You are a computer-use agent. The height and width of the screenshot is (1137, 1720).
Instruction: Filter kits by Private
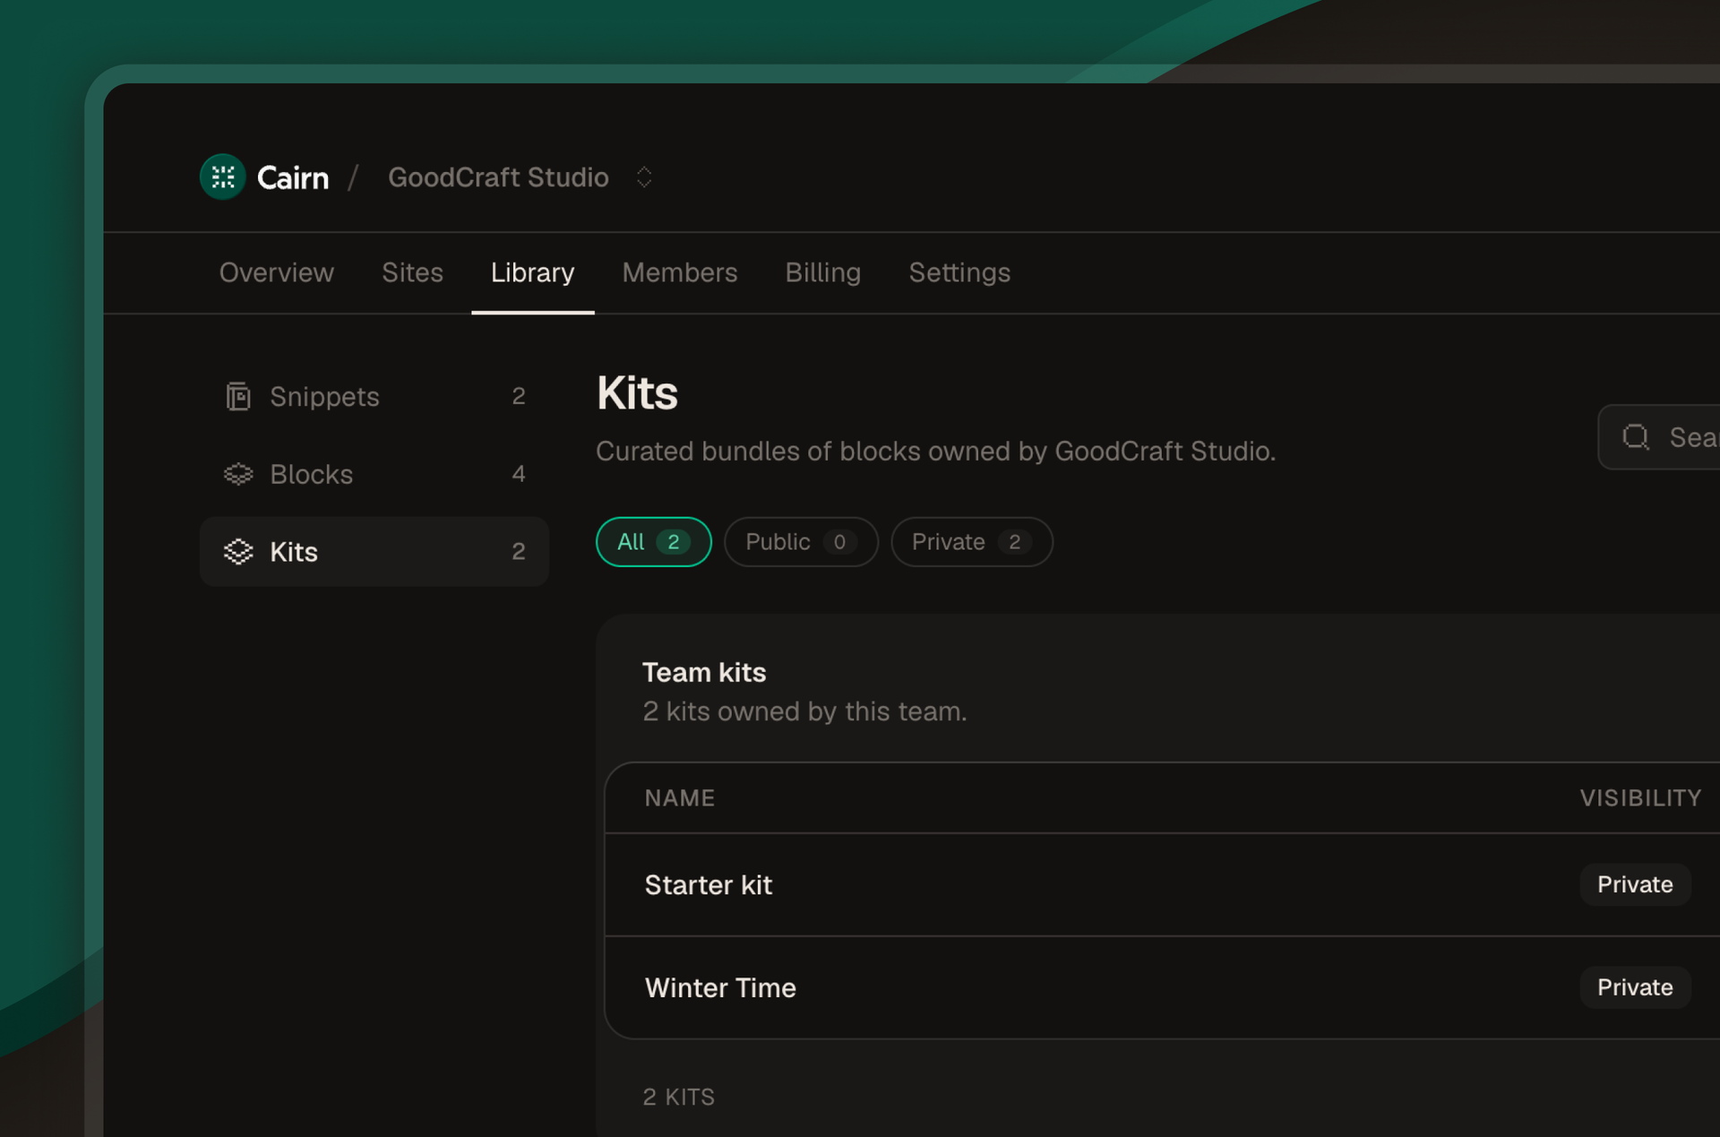click(972, 542)
